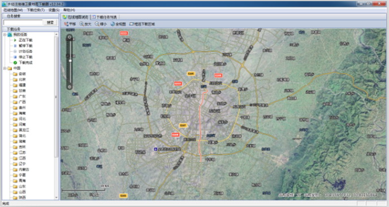Choose the 框选下载区域 box-select tool
This screenshot has height=207, width=389.
(142, 24)
